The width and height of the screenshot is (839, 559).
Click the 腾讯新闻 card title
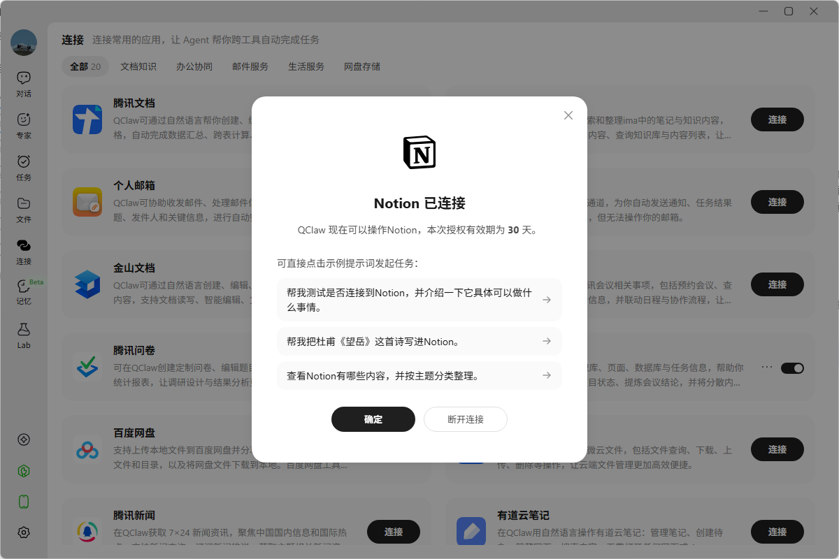(x=134, y=516)
